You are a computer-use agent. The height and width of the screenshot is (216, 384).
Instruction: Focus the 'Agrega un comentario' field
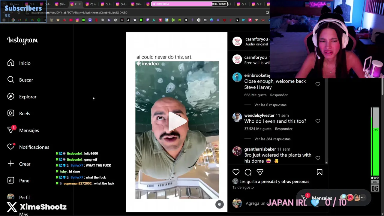(264, 203)
